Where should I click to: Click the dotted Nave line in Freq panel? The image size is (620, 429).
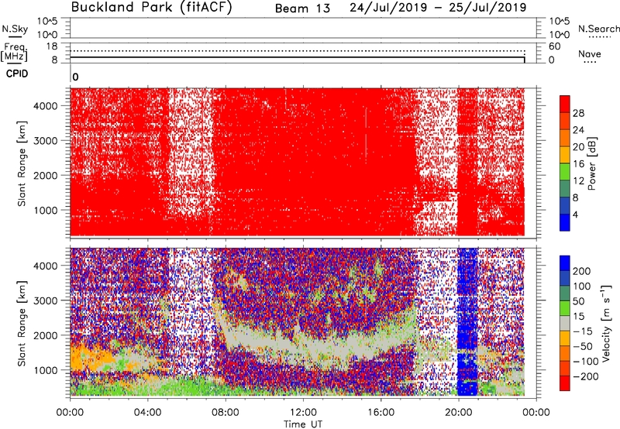[x=298, y=51]
